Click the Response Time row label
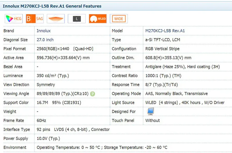This screenshot has height=153, width=232. pos(126,85)
